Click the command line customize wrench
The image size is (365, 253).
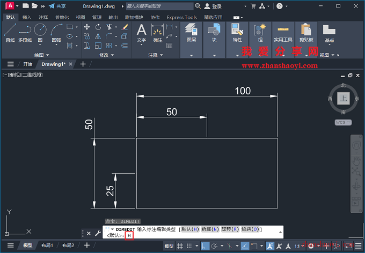tap(98, 233)
